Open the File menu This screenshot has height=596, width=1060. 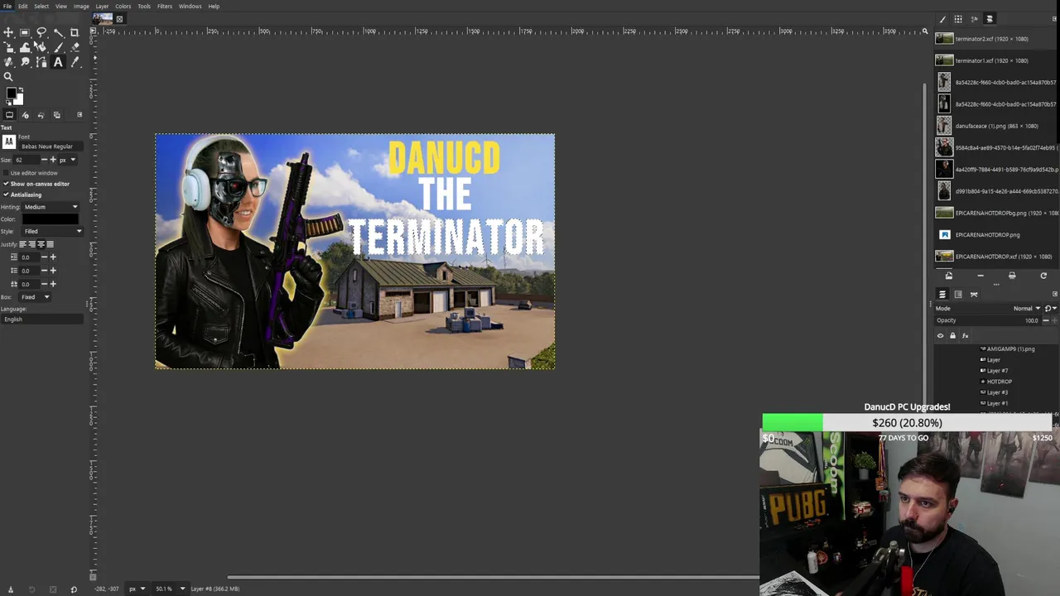coord(7,6)
